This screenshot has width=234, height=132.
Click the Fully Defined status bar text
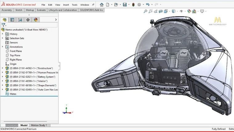[x=219, y=129]
